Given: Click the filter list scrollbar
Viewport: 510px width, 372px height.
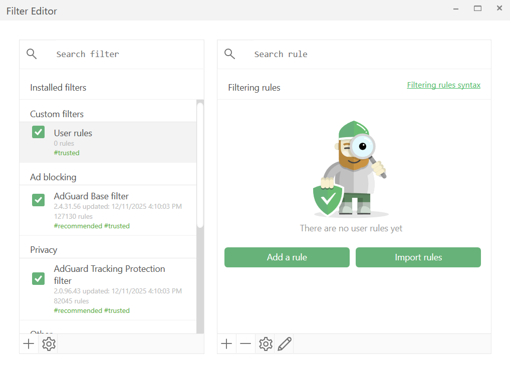Looking at the screenshot, I should pos(200,165).
